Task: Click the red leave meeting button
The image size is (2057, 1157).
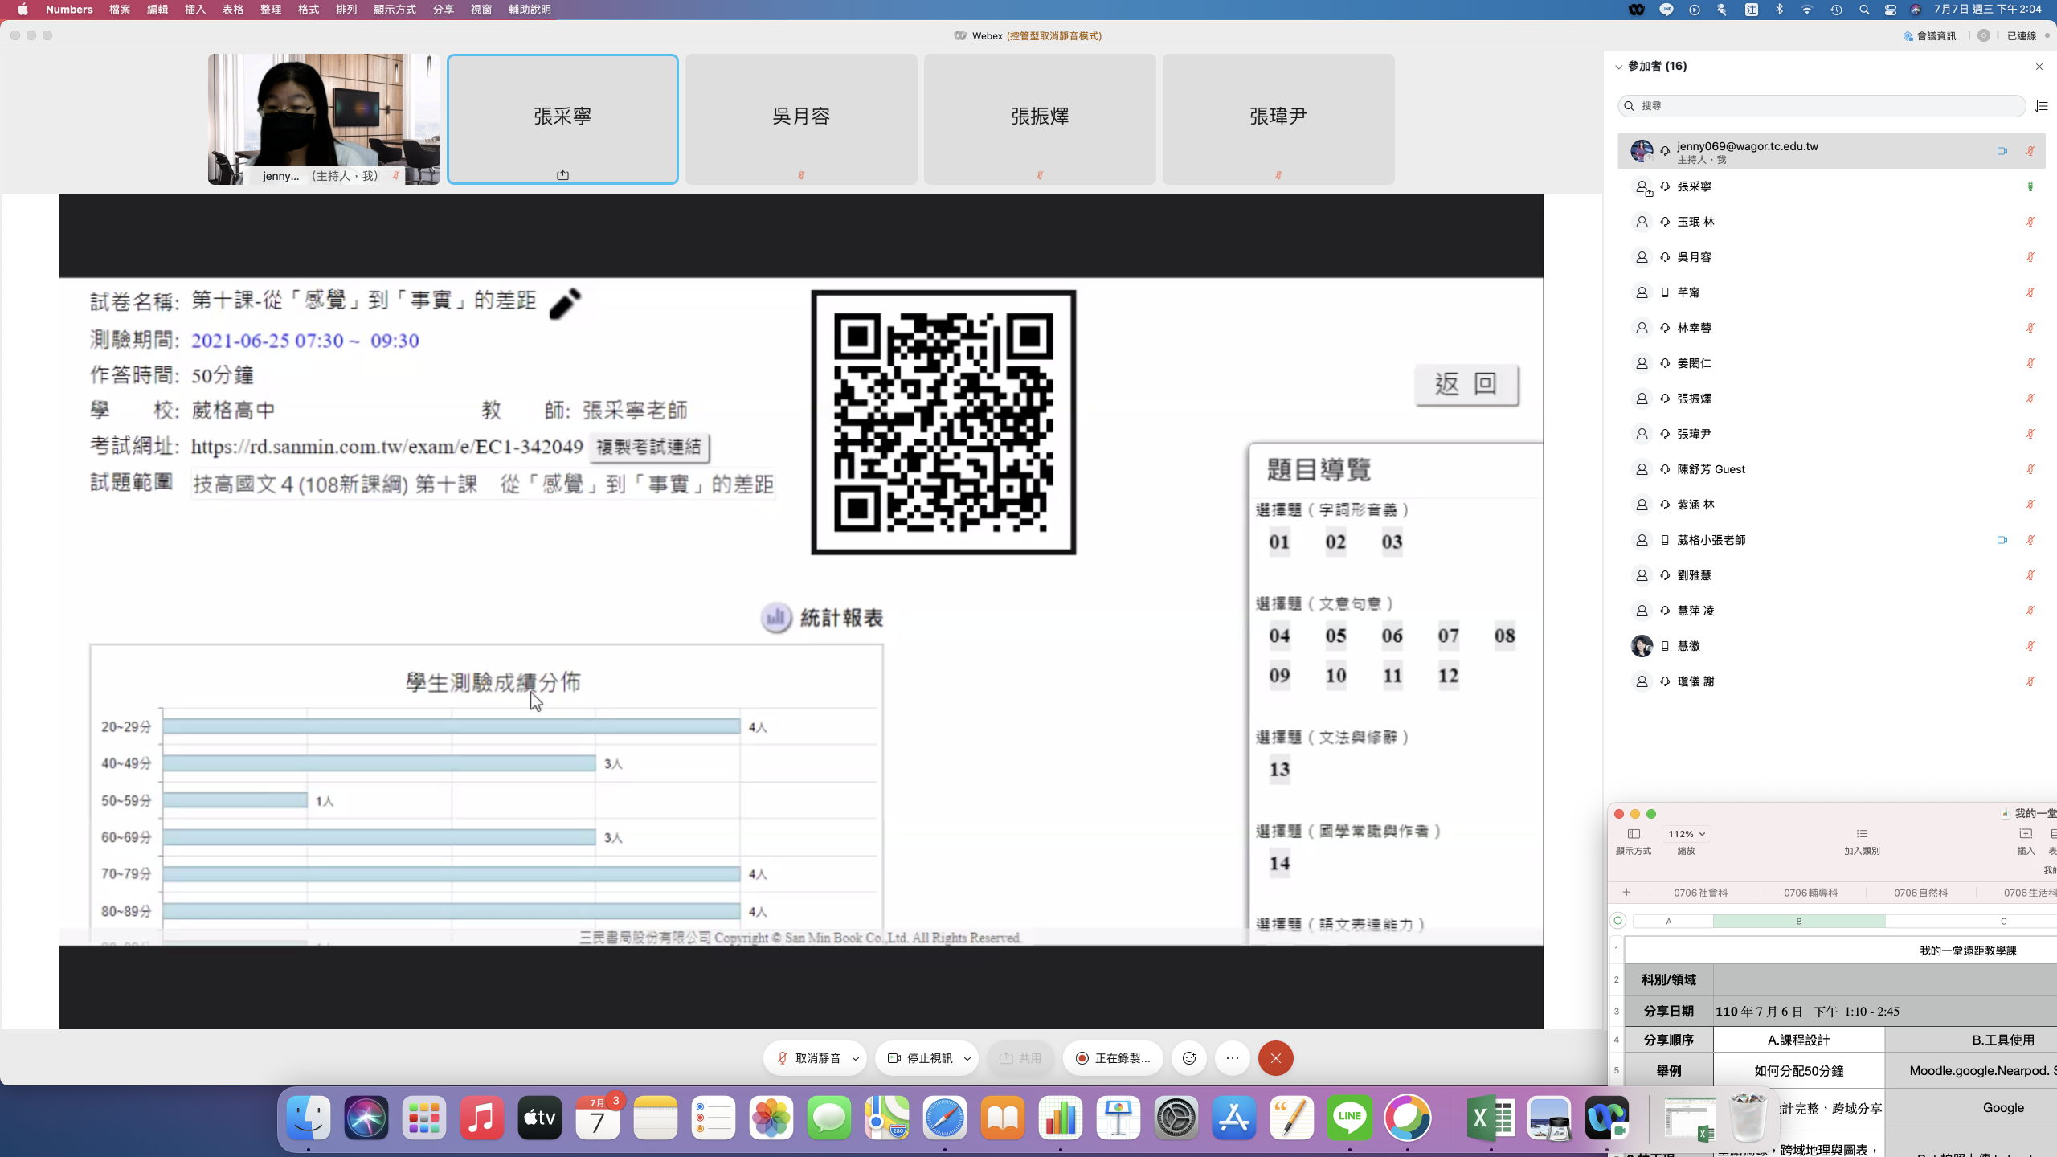Action: tap(1275, 1058)
